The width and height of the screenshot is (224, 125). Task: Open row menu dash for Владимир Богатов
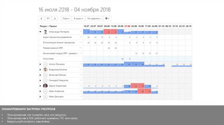[x=81, y=69]
